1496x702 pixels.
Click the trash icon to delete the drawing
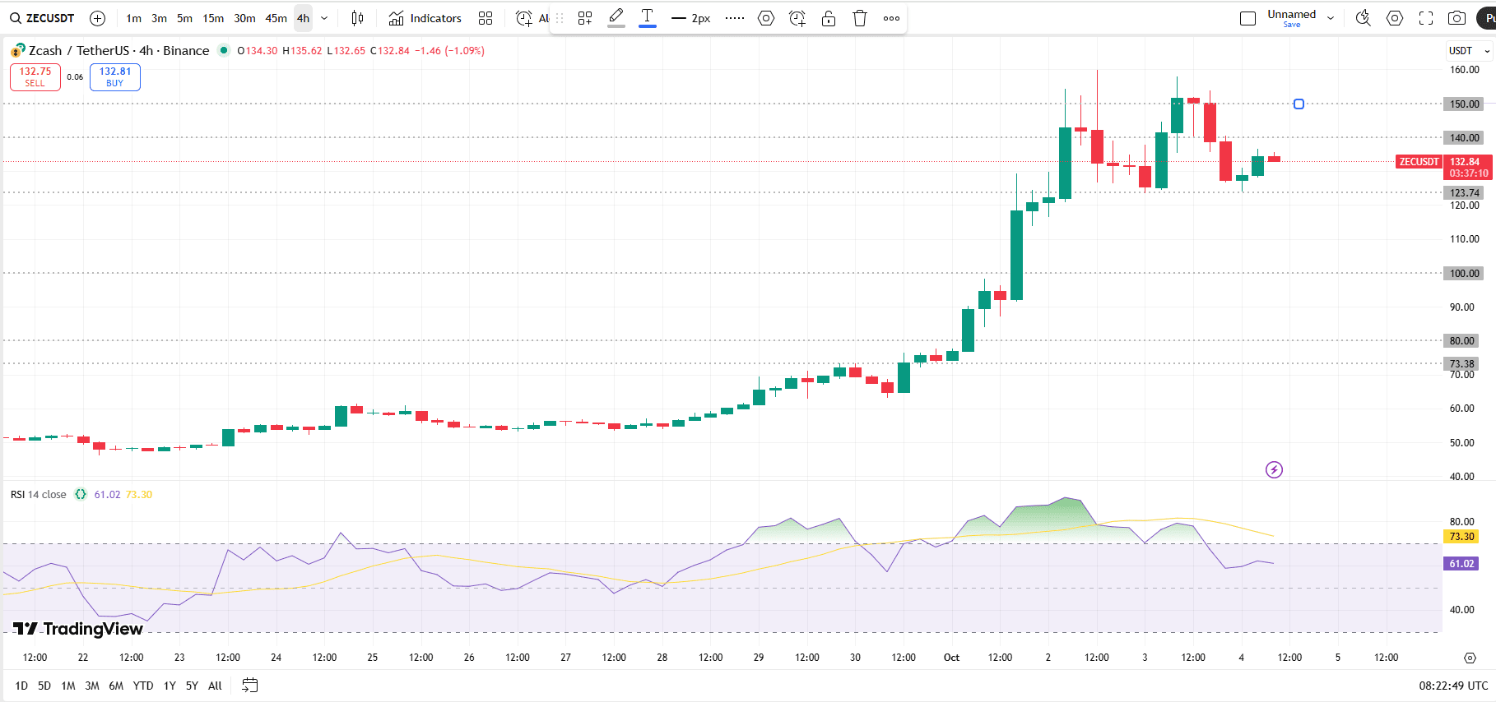pos(860,18)
